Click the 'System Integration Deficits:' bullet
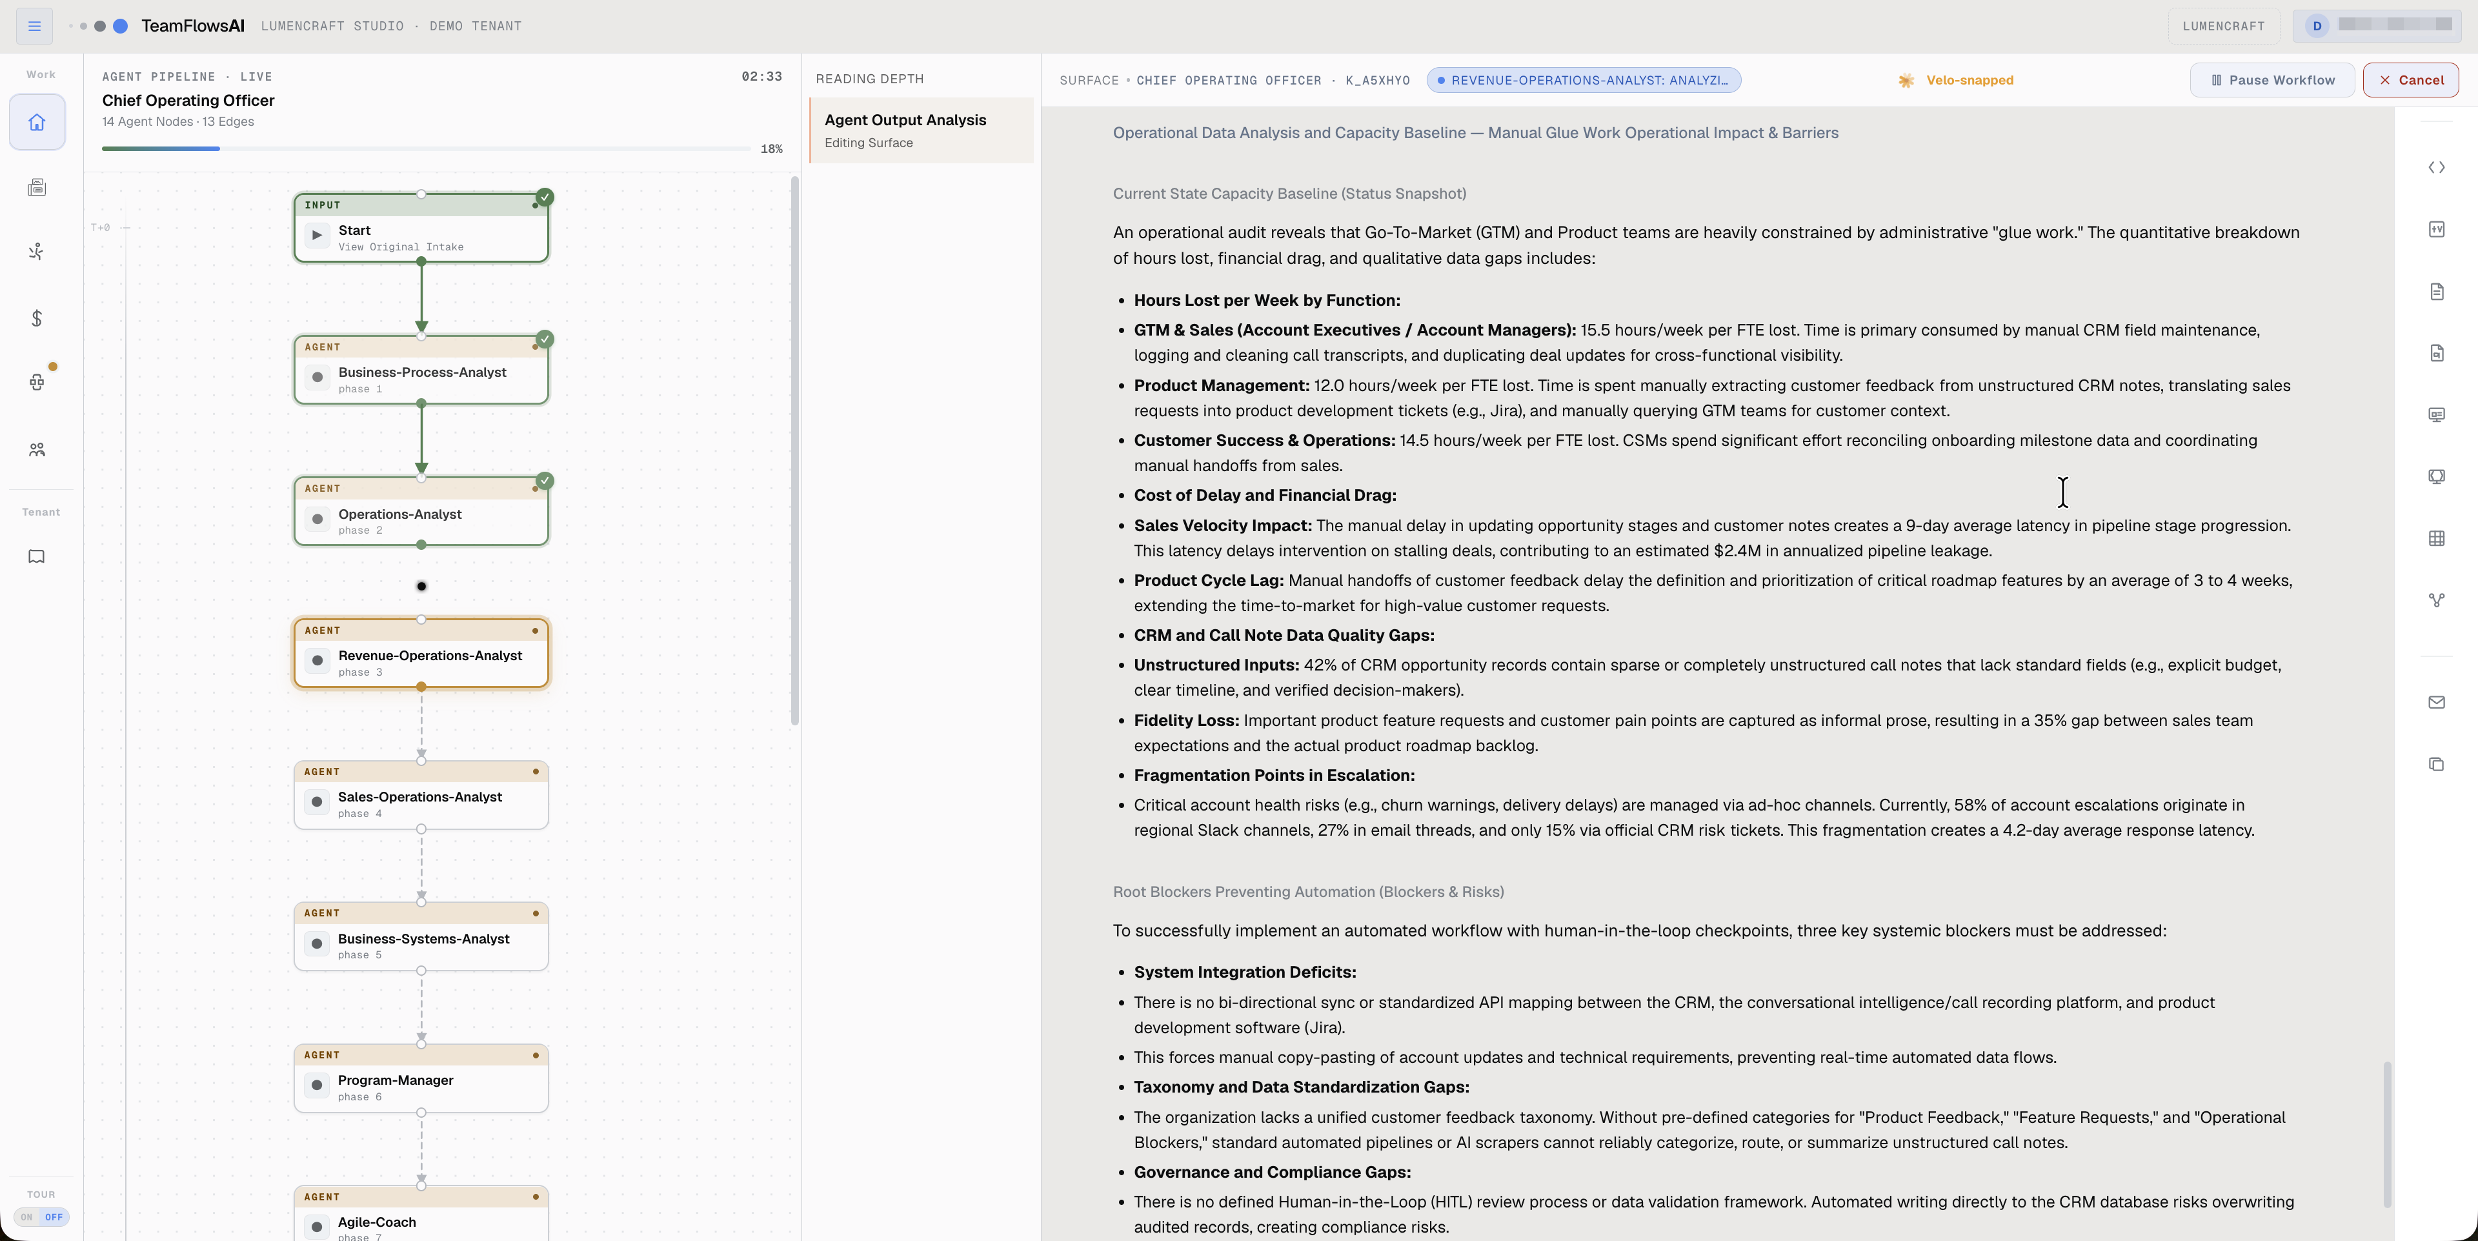 pyautogui.click(x=1245, y=972)
